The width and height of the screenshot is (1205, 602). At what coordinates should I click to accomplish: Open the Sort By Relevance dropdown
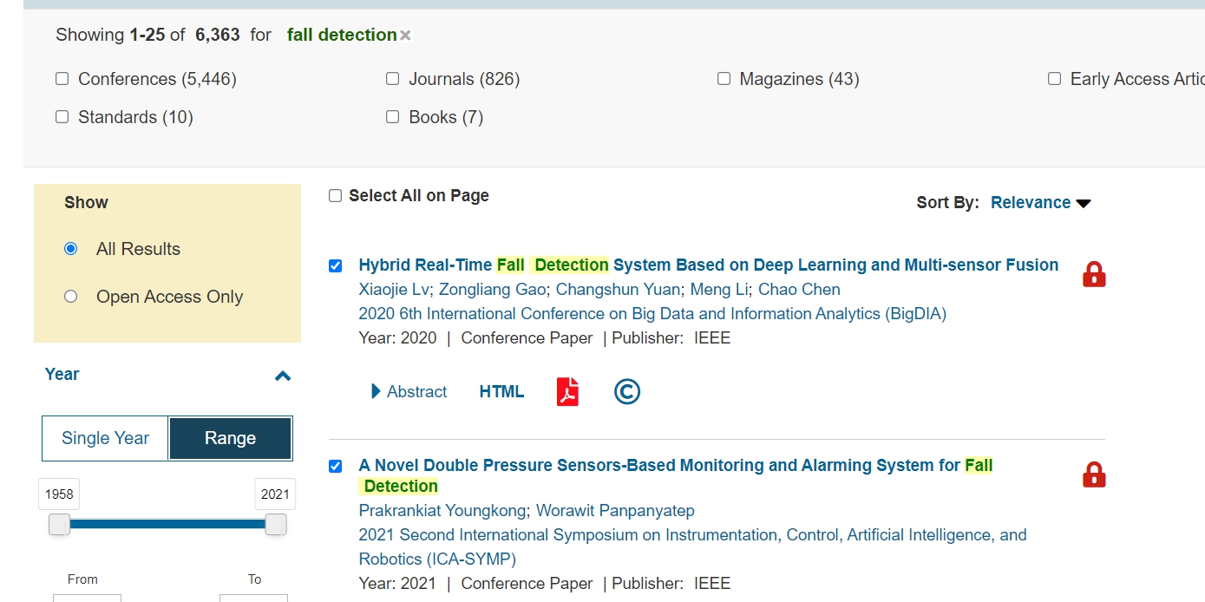point(1040,203)
